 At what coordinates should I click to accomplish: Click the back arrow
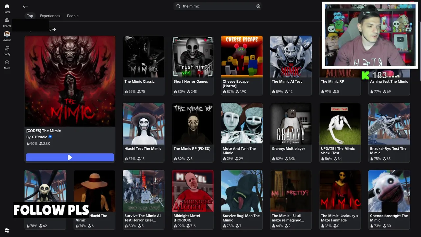tap(25, 6)
